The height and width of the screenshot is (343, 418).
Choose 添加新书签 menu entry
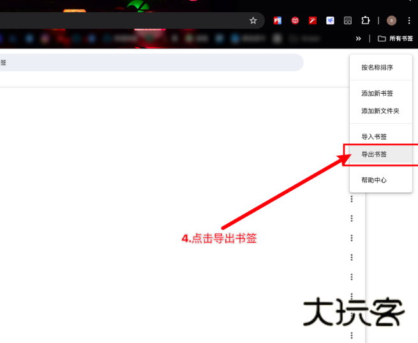377,93
